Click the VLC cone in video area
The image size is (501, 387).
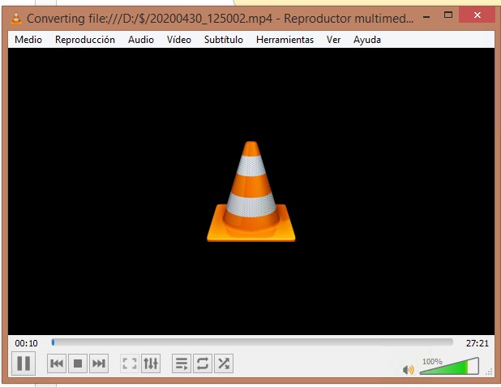[251, 191]
